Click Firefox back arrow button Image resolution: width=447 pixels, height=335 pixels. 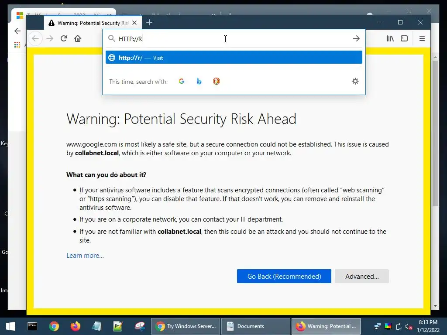35,38
